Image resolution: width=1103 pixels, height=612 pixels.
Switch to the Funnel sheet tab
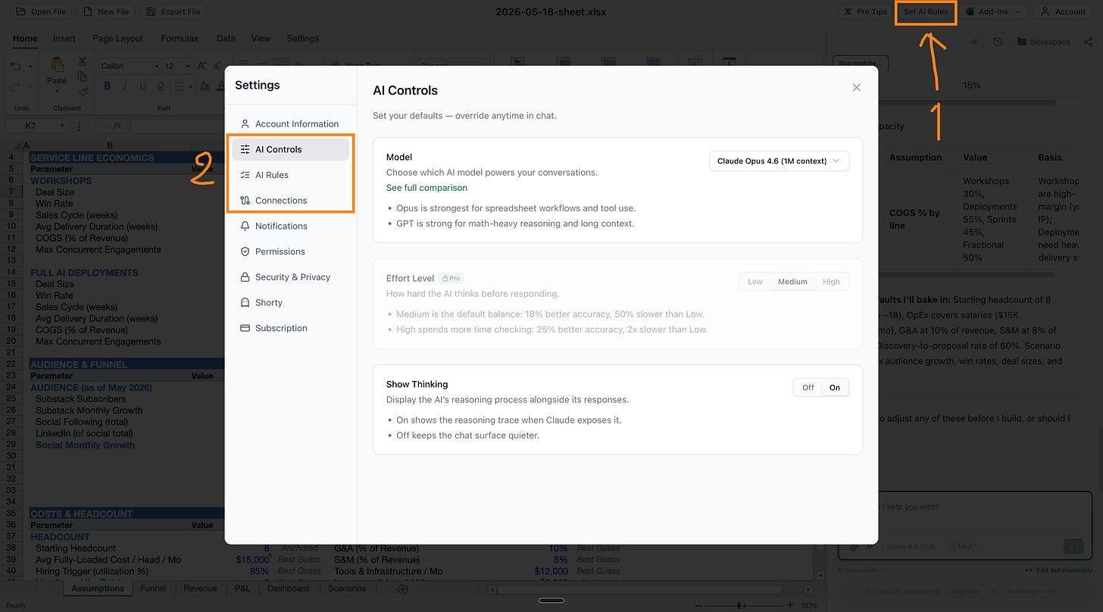pyautogui.click(x=153, y=589)
